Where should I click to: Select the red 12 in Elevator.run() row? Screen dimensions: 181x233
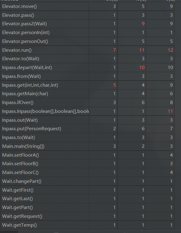[170, 50]
